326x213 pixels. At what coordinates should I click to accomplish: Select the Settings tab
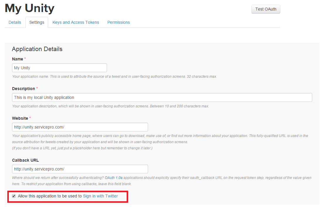(x=37, y=22)
